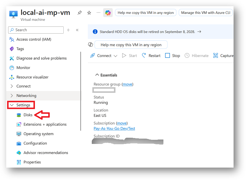Collapse the sidebar with double chevron
Image resolution: width=246 pixels, height=180 pixels.
tap(77, 30)
